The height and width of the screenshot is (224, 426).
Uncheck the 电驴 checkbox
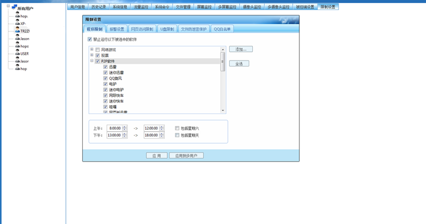(x=105, y=84)
